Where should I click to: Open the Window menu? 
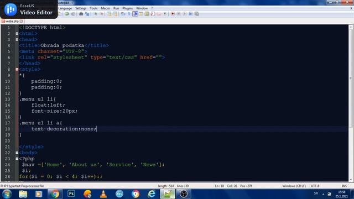(142, 8)
